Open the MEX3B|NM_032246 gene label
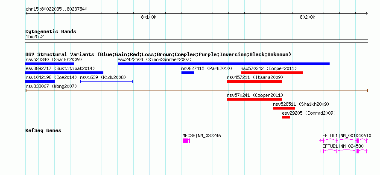This screenshot has width=380, height=175. click(202, 135)
